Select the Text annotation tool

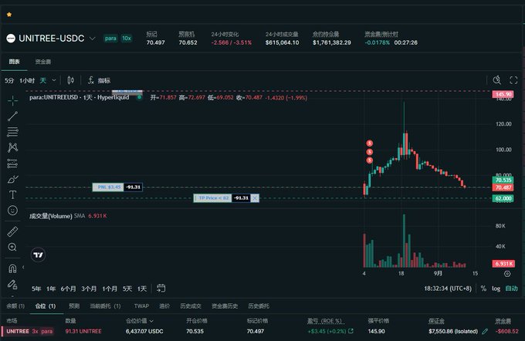pos(12,194)
